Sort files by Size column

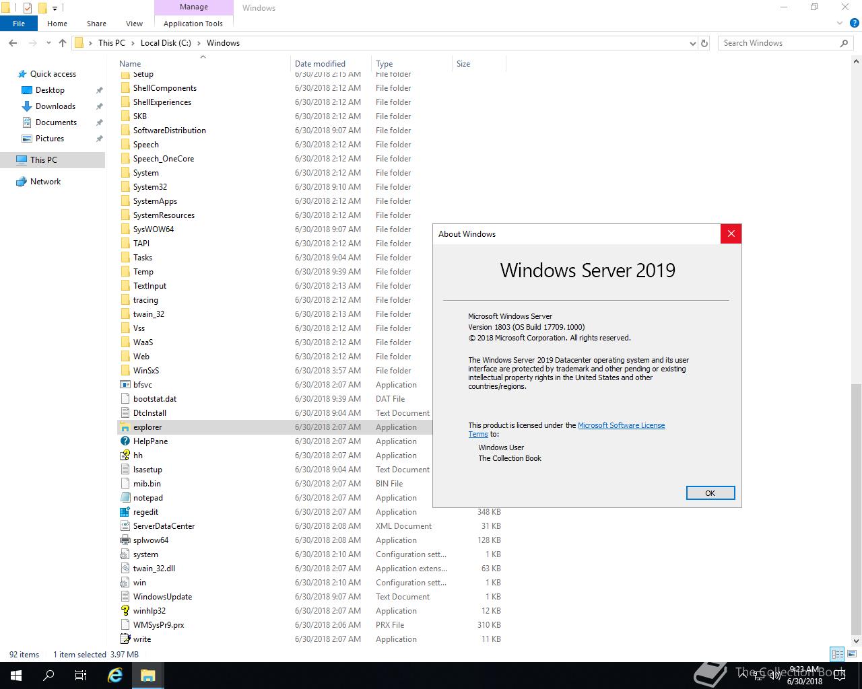tap(479, 64)
